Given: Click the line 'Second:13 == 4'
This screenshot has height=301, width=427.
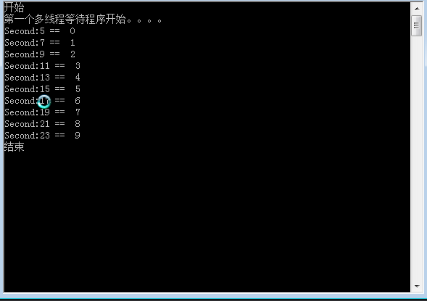Looking at the screenshot, I should point(43,78).
